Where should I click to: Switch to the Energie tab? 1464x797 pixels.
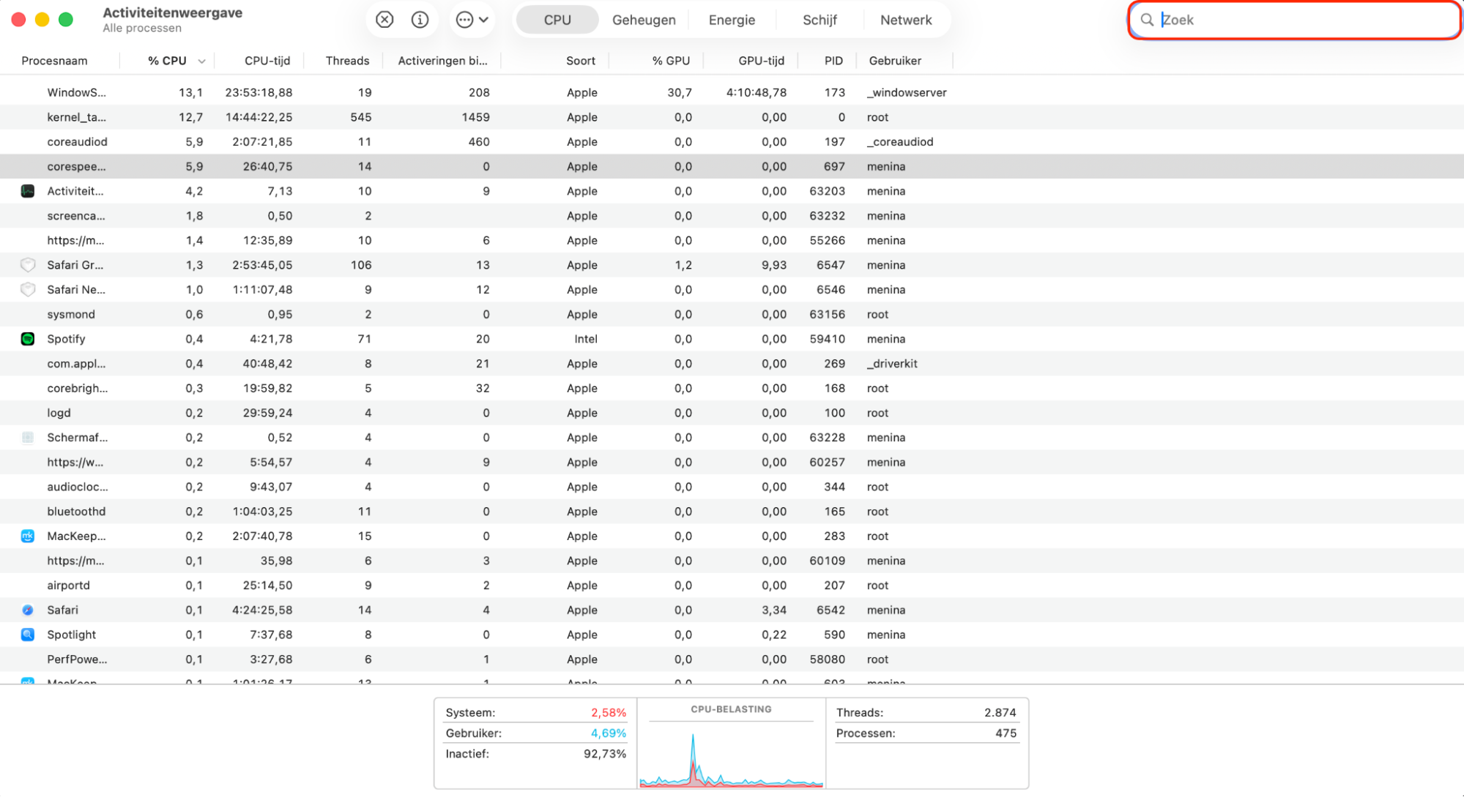[x=732, y=20]
